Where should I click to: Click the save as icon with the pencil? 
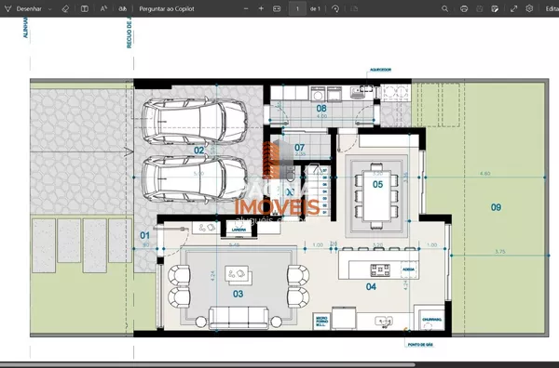click(495, 8)
